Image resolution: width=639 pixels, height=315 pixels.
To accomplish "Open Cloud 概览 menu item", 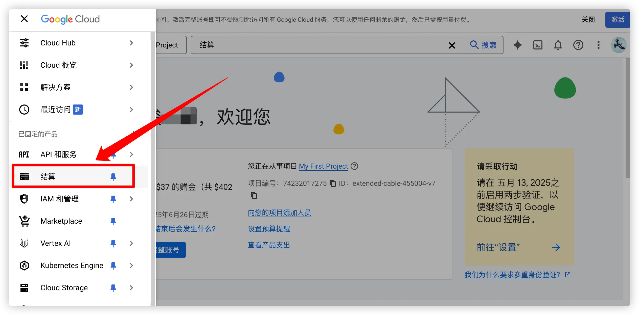I will (x=78, y=65).
